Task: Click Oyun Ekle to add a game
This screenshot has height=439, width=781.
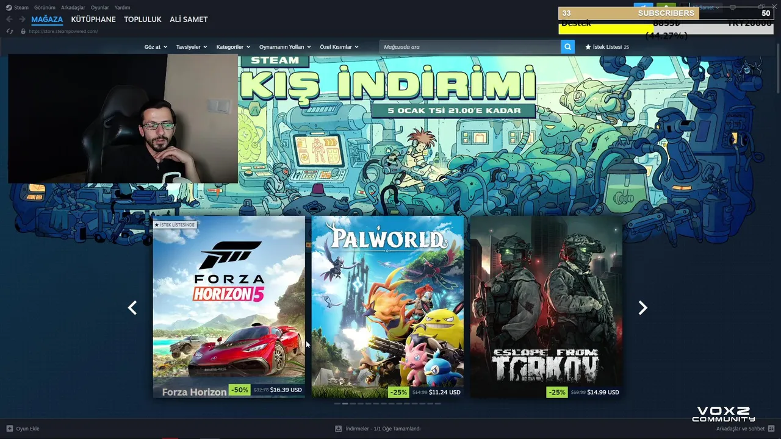Action: 27,429
